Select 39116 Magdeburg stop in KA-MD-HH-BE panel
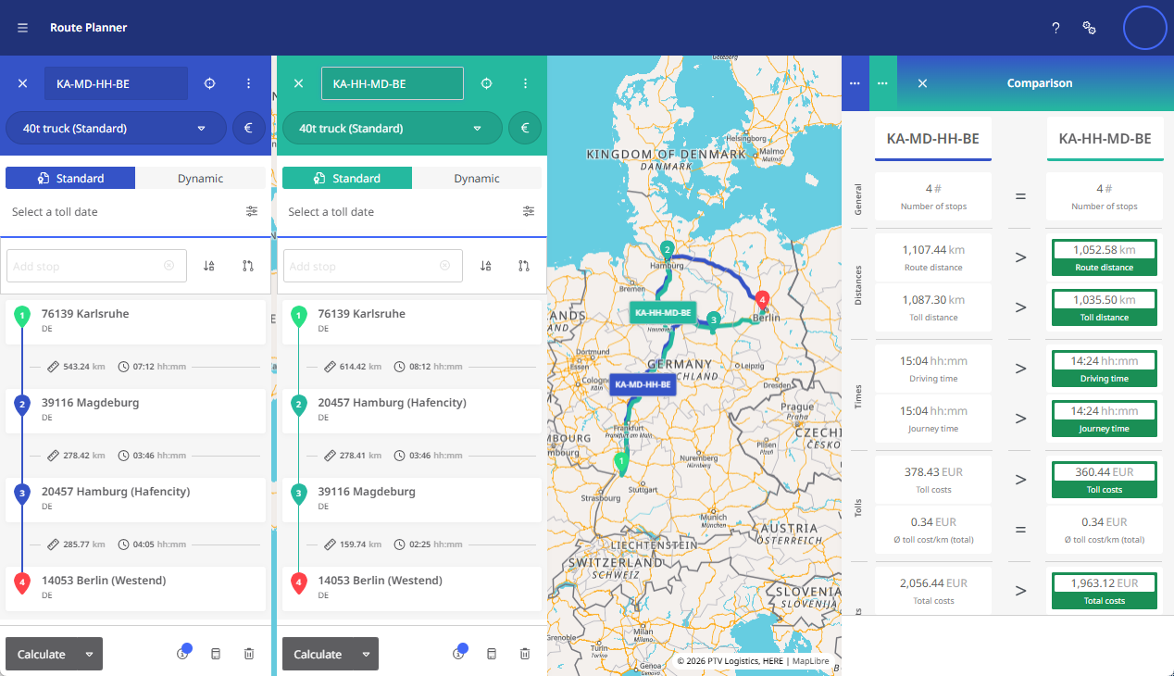Image resolution: width=1174 pixels, height=676 pixels. pos(135,410)
